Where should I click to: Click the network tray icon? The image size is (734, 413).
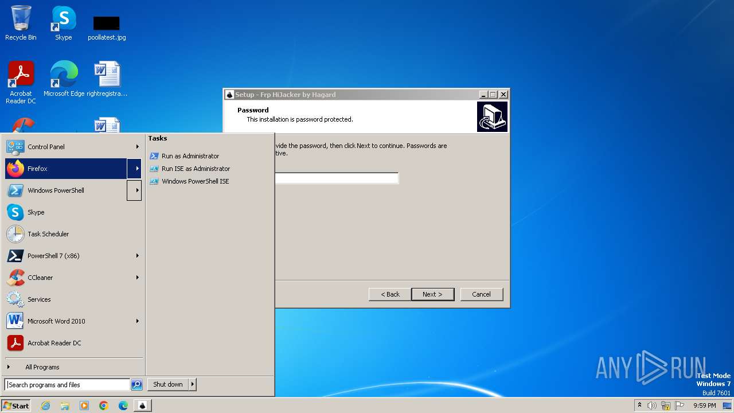point(666,406)
